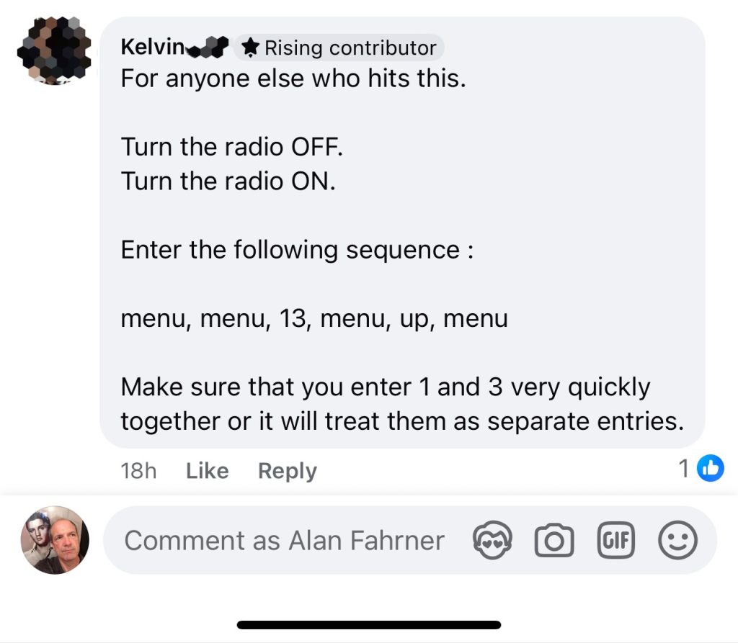Open Kelvin's profile via name link
Screen dimensions: 738x643
[152, 48]
